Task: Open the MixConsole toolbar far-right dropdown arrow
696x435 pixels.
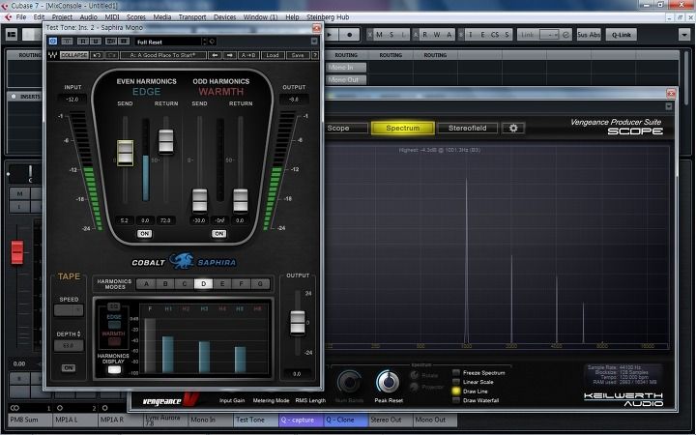Action: tap(684, 34)
